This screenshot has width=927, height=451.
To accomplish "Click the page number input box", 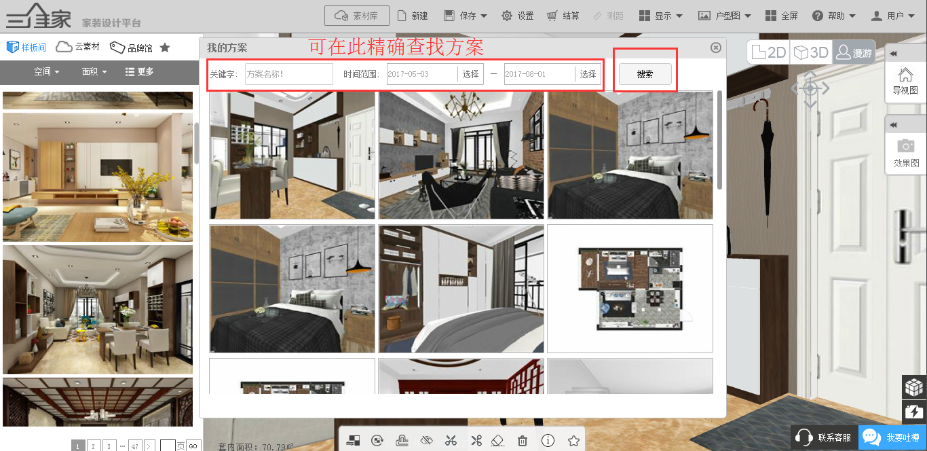I will (168, 446).
